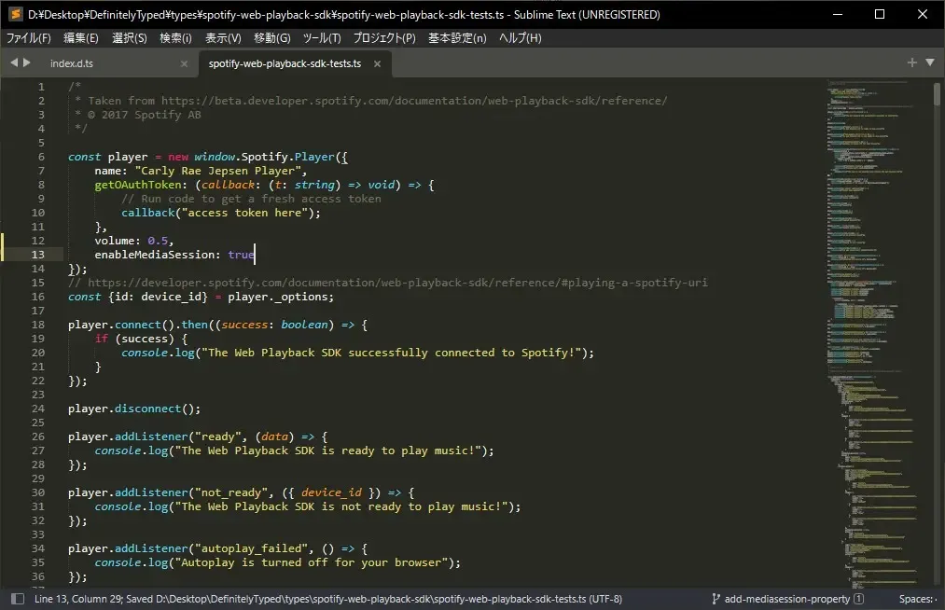
Task: Click the Sublime Text app icon in title bar
Action: pos(15,14)
